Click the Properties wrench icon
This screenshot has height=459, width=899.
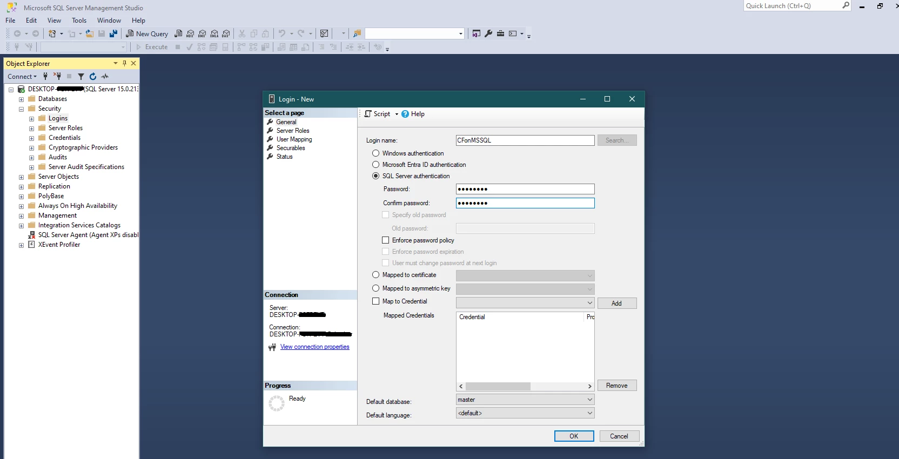click(x=488, y=33)
